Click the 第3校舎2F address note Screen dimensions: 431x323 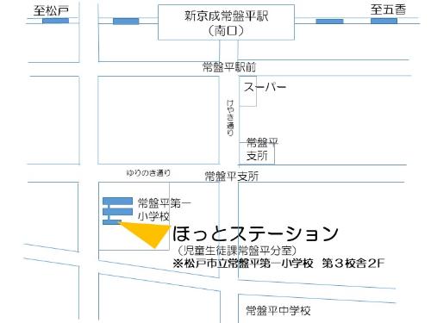(353, 264)
